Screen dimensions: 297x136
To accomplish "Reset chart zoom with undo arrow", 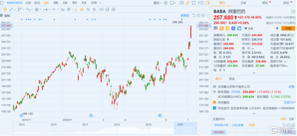I will coord(194,15).
